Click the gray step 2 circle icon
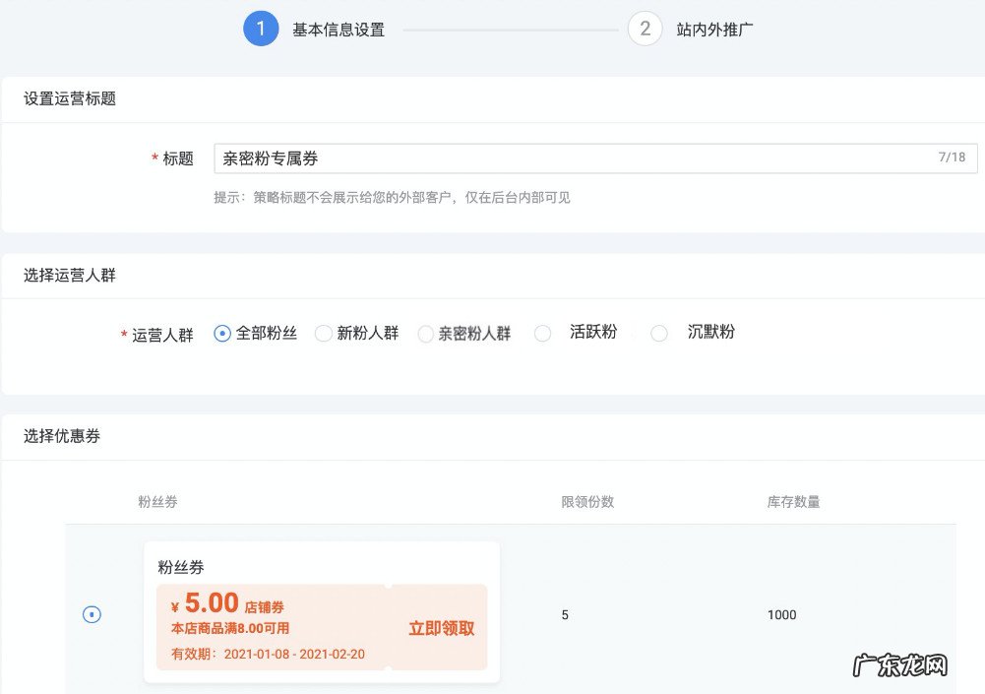The image size is (985, 694). coord(645,29)
